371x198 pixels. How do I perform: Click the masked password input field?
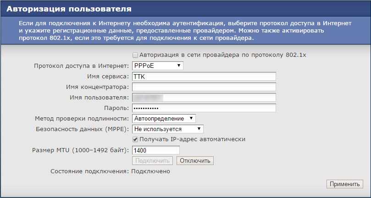coord(204,108)
